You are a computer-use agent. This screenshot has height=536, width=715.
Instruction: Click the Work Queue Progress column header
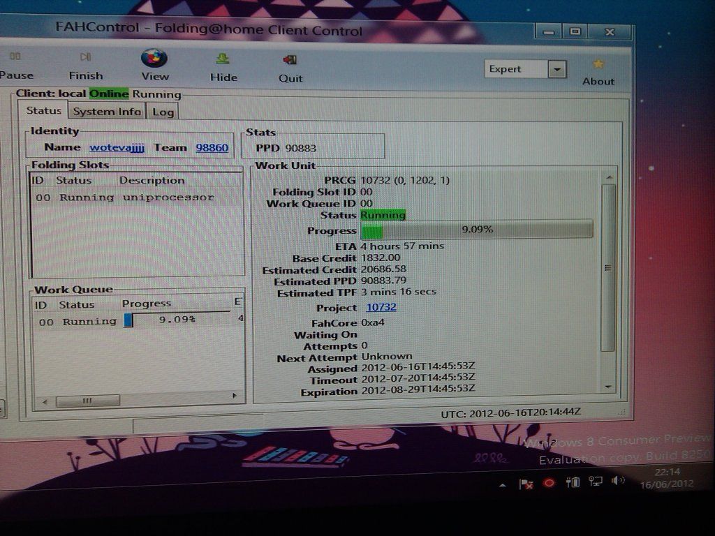click(x=147, y=304)
